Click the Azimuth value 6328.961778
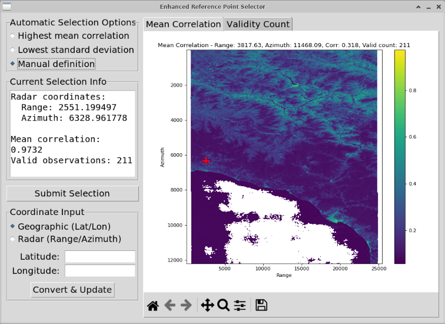Image resolution: width=445 pixels, height=324 pixels. pyautogui.click(x=98, y=118)
